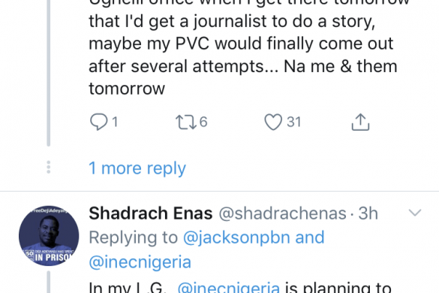Open the tweet text about PVC
The width and height of the screenshot is (439, 293).
pyautogui.click(x=243, y=47)
